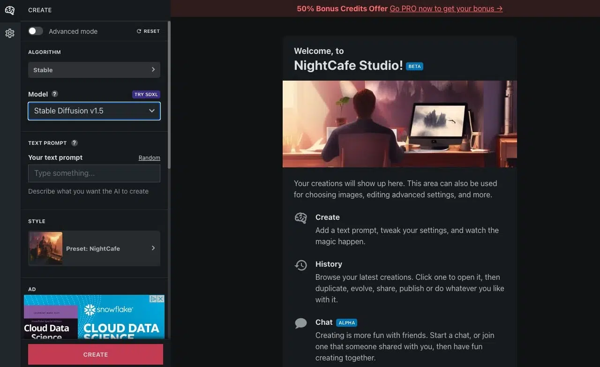Open the settings gear in sidebar

(10, 33)
